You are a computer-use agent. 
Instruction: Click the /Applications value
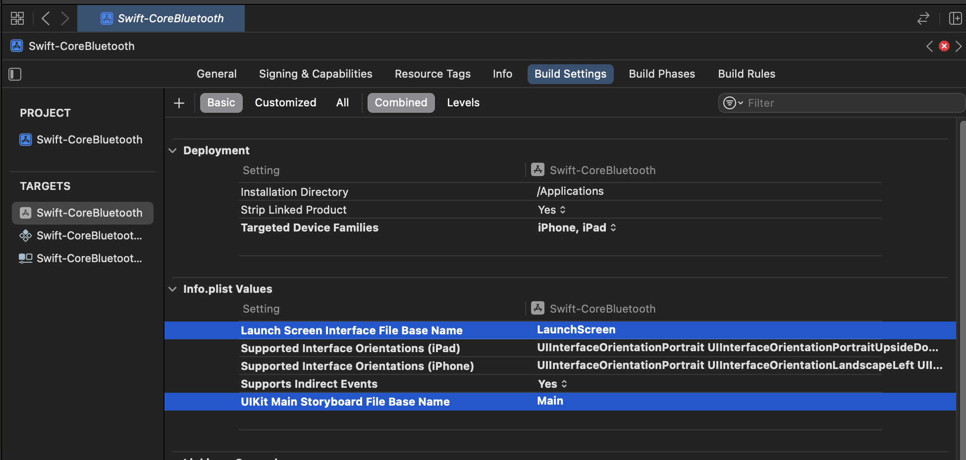coord(570,191)
